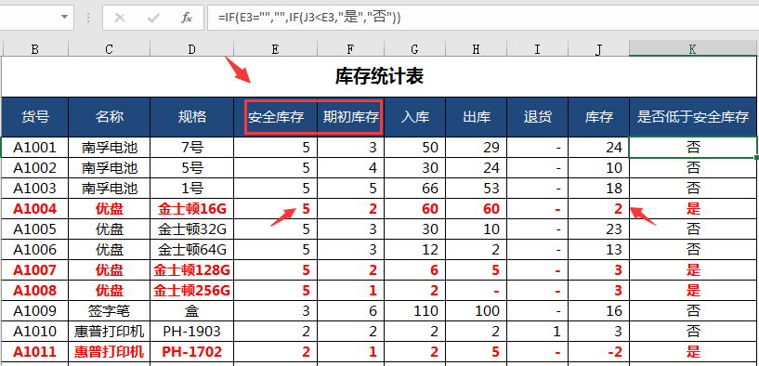This screenshot has width=759, height=366.
Task: Select column H header
Action: pyautogui.click(x=477, y=48)
